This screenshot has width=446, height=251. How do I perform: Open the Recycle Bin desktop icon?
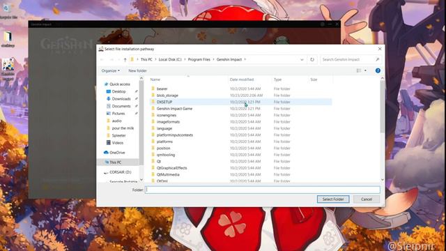pos(6,11)
